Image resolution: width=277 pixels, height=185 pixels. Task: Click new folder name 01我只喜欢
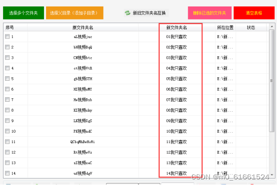(176, 37)
